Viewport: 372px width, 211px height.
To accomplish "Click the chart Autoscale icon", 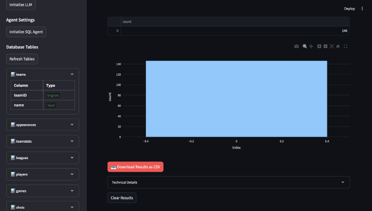I will pyautogui.click(x=331, y=46).
